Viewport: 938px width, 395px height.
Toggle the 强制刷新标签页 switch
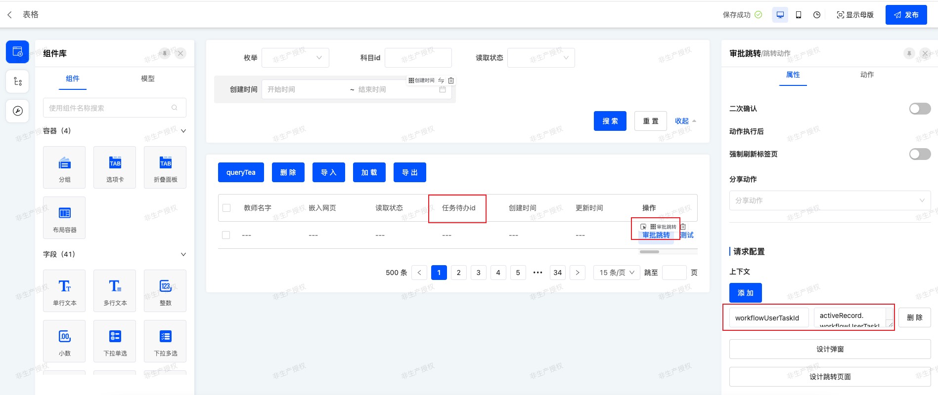coord(920,154)
